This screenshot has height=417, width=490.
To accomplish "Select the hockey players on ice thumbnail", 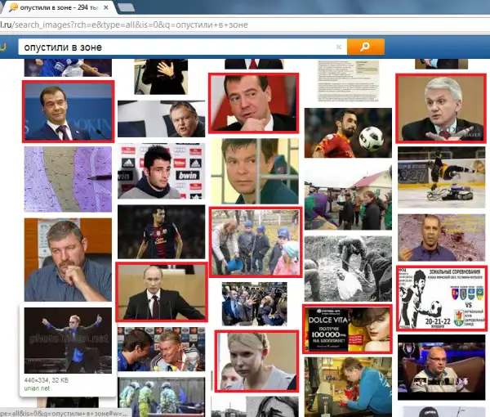I will [x=441, y=177].
